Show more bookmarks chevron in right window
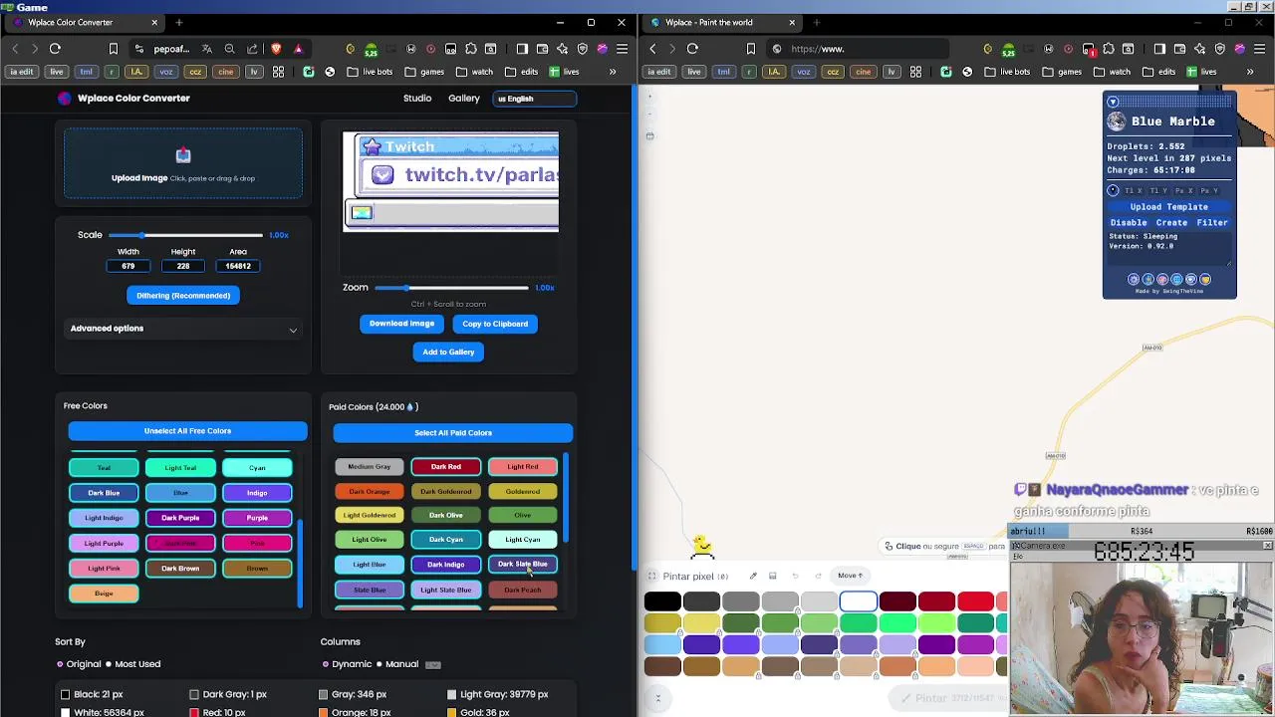The height and width of the screenshot is (717, 1275). pos(1250,72)
